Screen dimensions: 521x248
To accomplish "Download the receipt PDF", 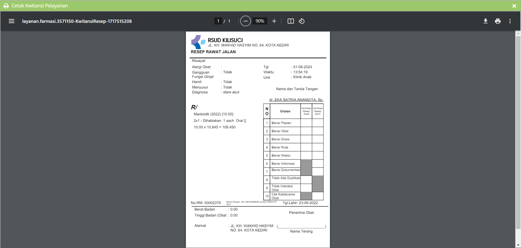I will coord(486,21).
